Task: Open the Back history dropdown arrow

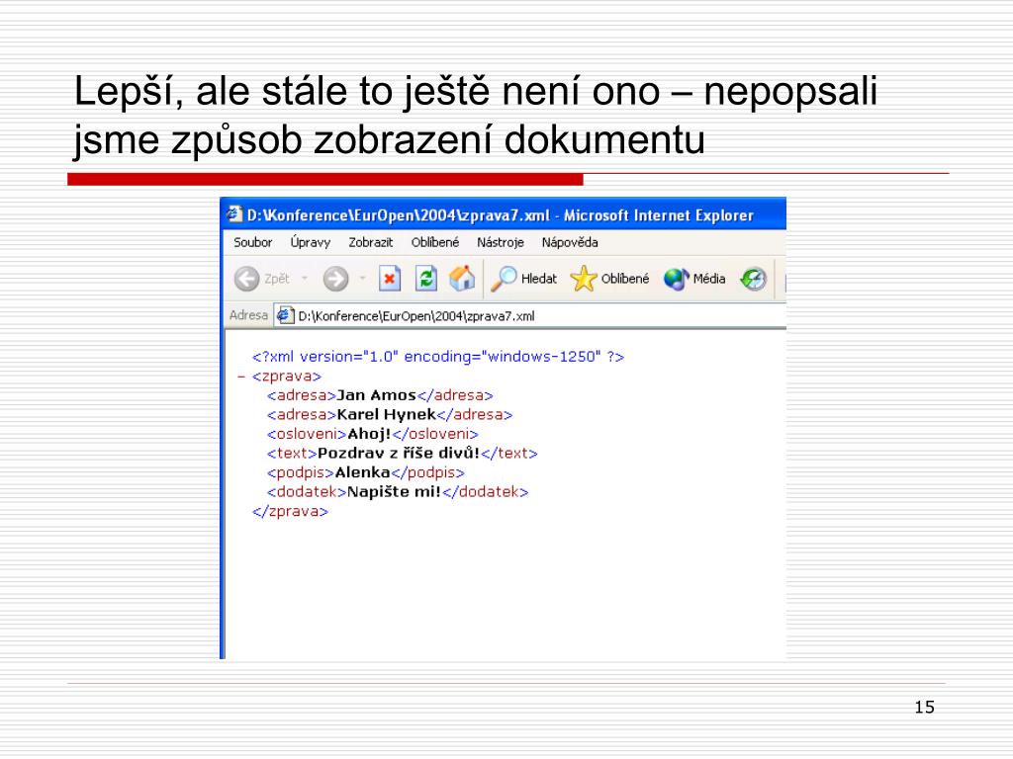Action: click(305, 279)
